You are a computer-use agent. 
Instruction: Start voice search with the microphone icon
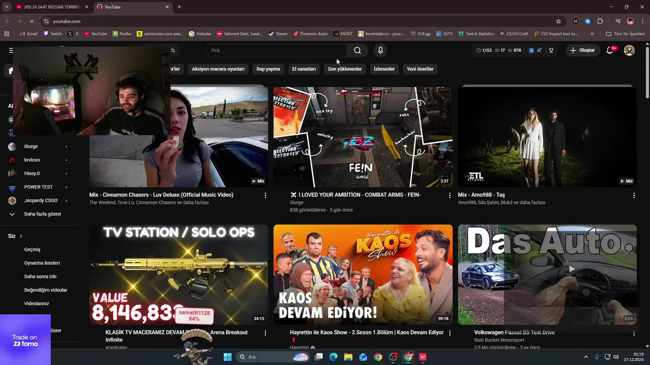coord(380,50)
